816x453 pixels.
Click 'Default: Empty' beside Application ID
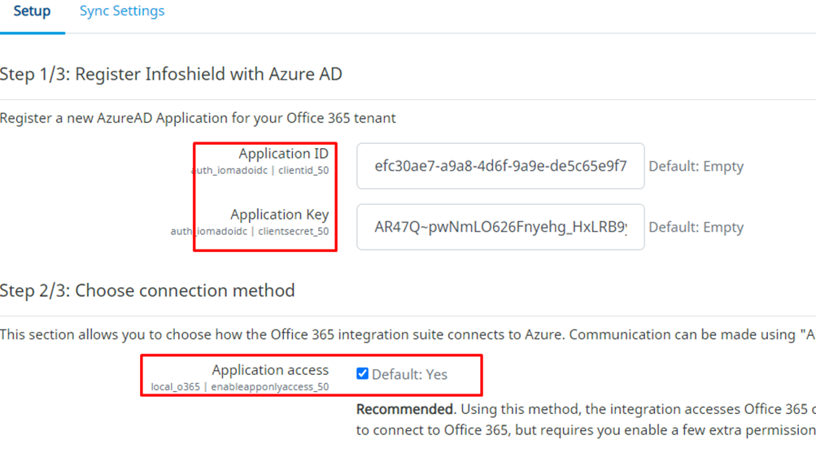pyautogui.click(x=696, y=167)
